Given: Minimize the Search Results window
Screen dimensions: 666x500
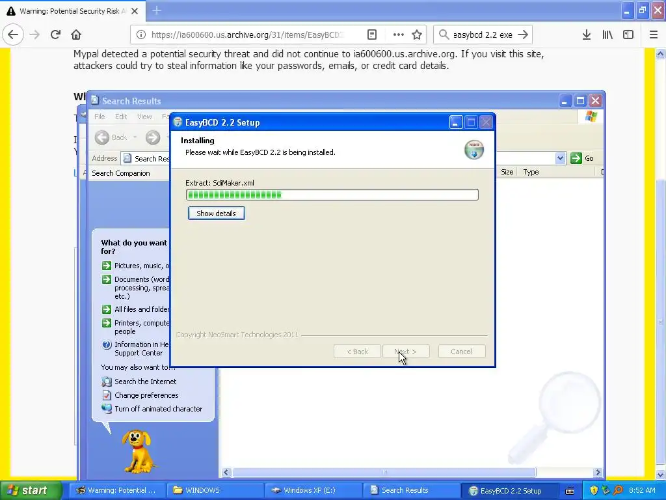Looking at the screenshot, I should point(565,101).
